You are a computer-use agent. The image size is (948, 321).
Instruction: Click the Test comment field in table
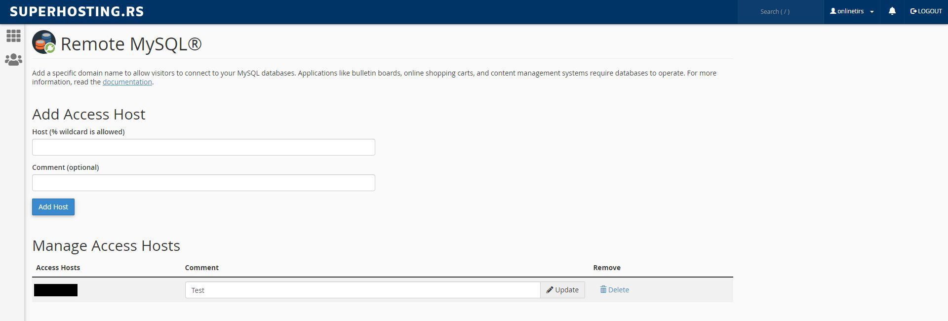coord(363,290)
